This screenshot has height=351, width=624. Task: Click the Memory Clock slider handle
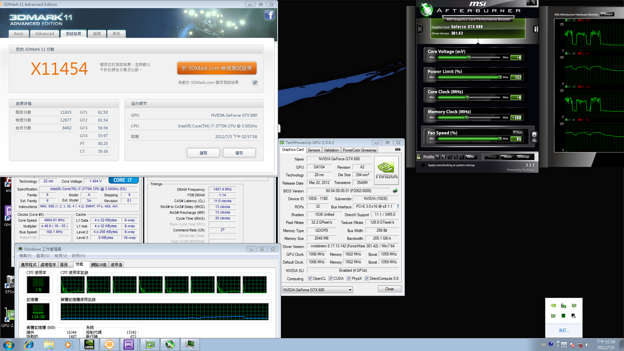point(467,118)
